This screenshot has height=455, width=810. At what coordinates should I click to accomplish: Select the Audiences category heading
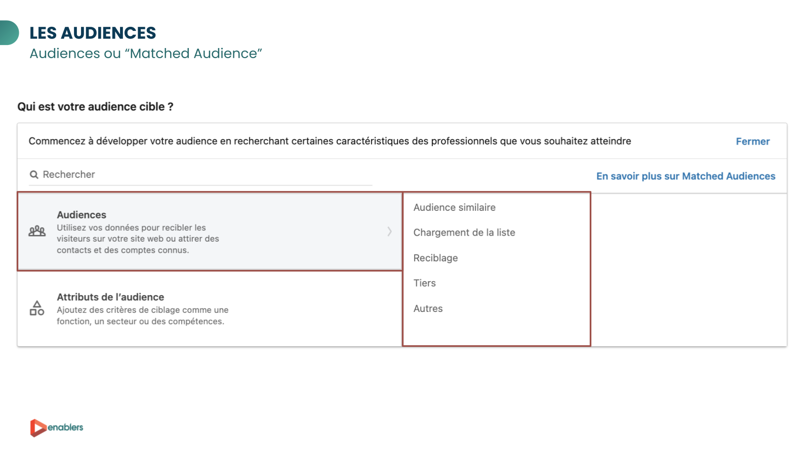[x=82, y=215]
